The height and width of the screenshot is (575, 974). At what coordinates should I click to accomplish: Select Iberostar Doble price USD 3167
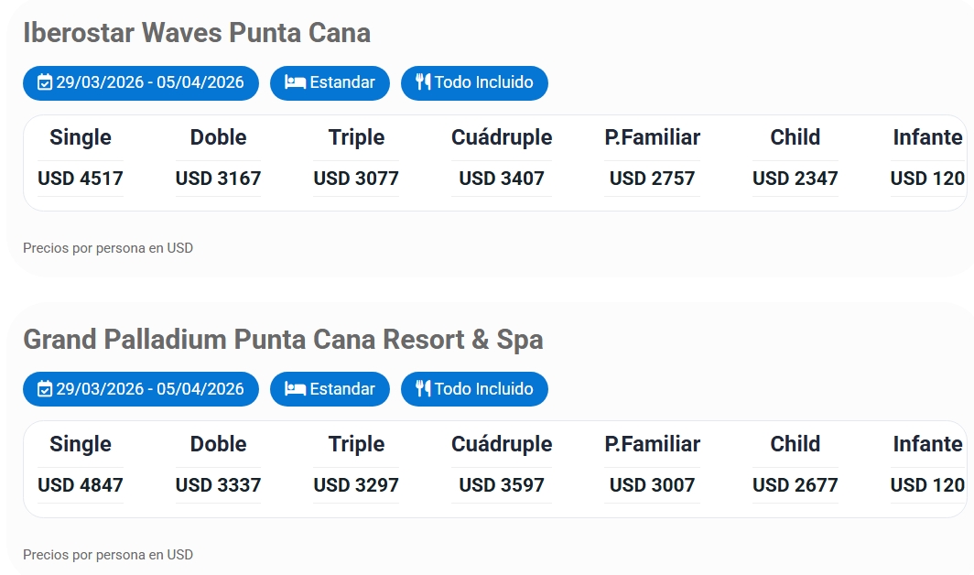pyautogui.click(x=218, y=179)
